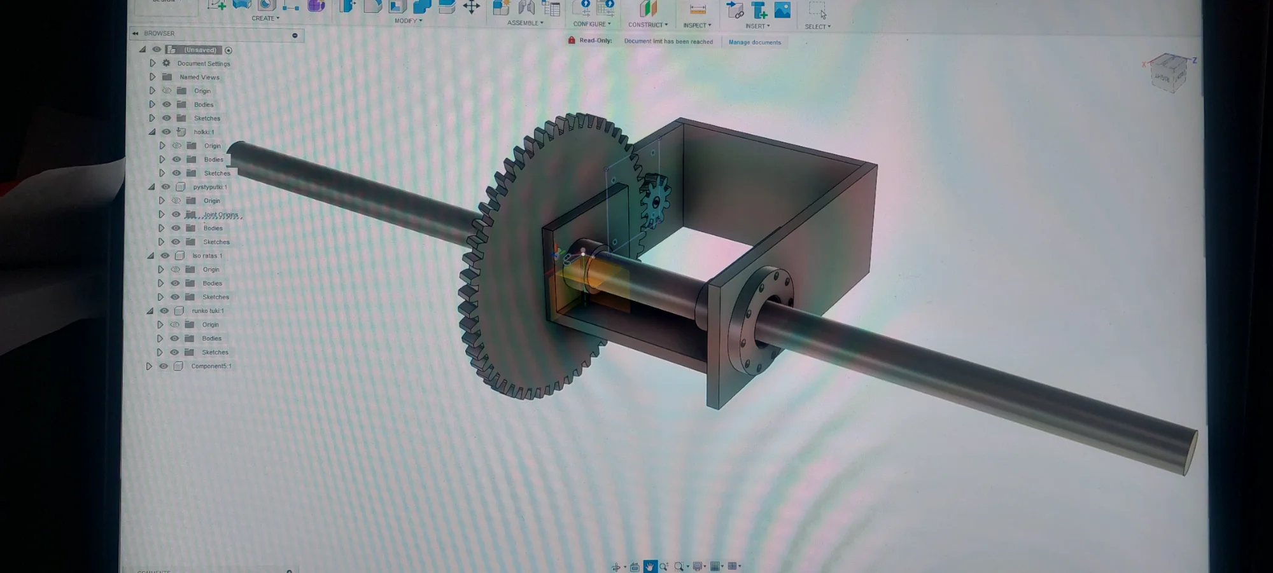
Task: Expand the Component5:1 node
Action: pos(149,366)
